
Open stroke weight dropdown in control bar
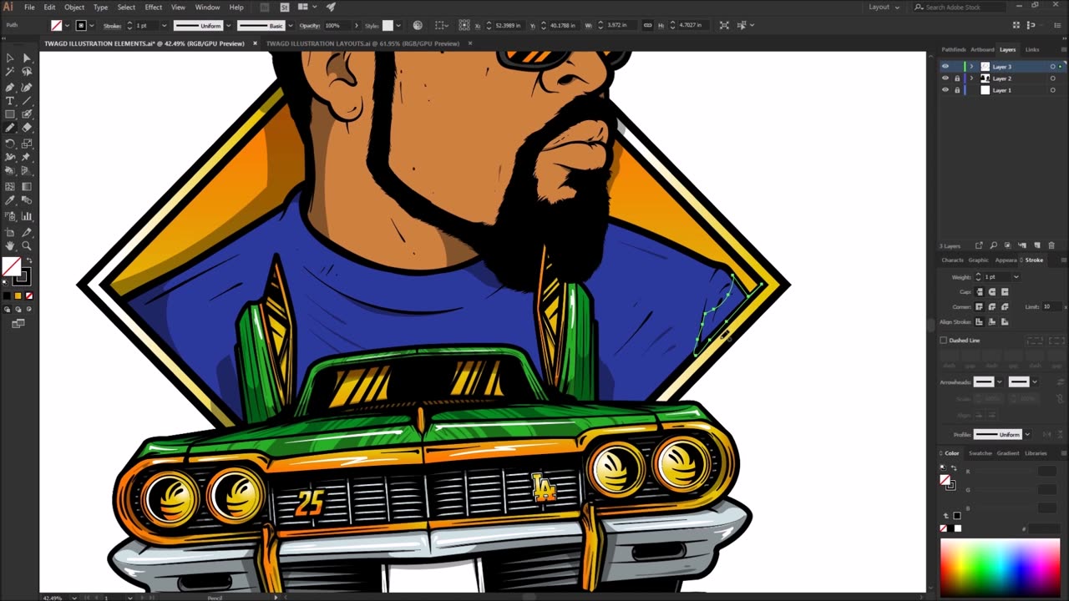coord(164,26)
